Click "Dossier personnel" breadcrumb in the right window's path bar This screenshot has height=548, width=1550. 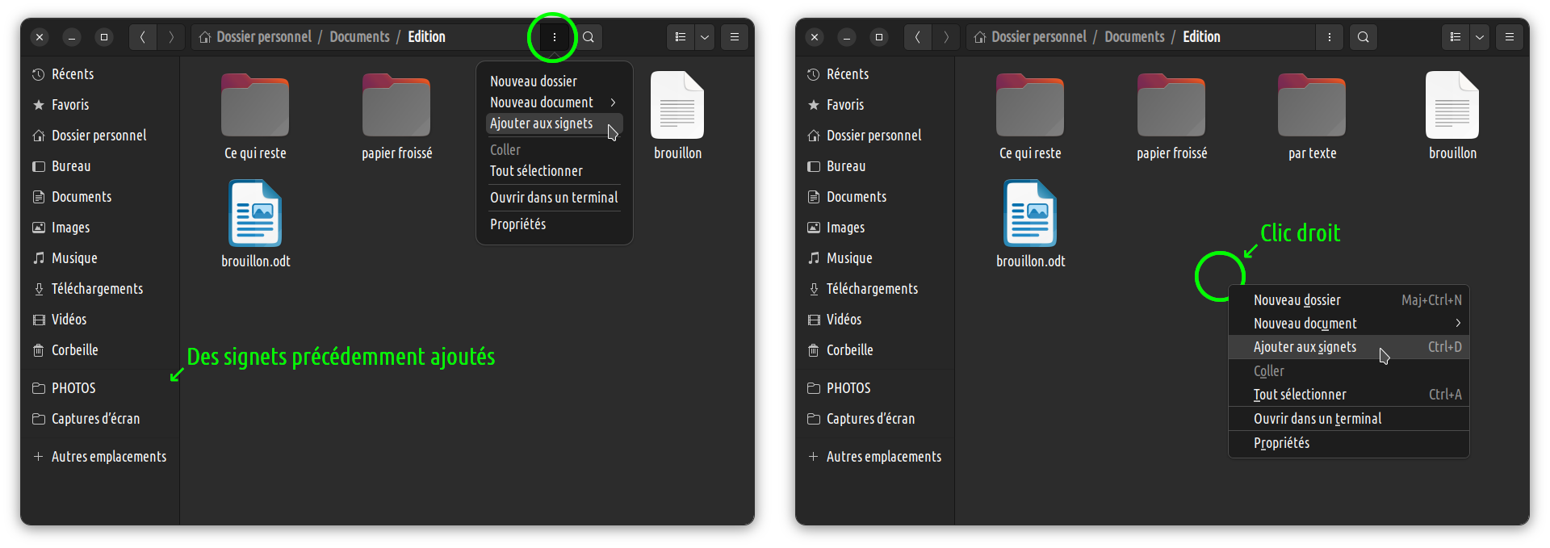[1038, 37]
